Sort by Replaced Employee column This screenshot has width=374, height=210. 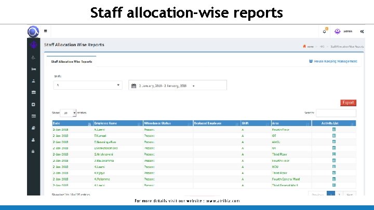tap(217, 123)
